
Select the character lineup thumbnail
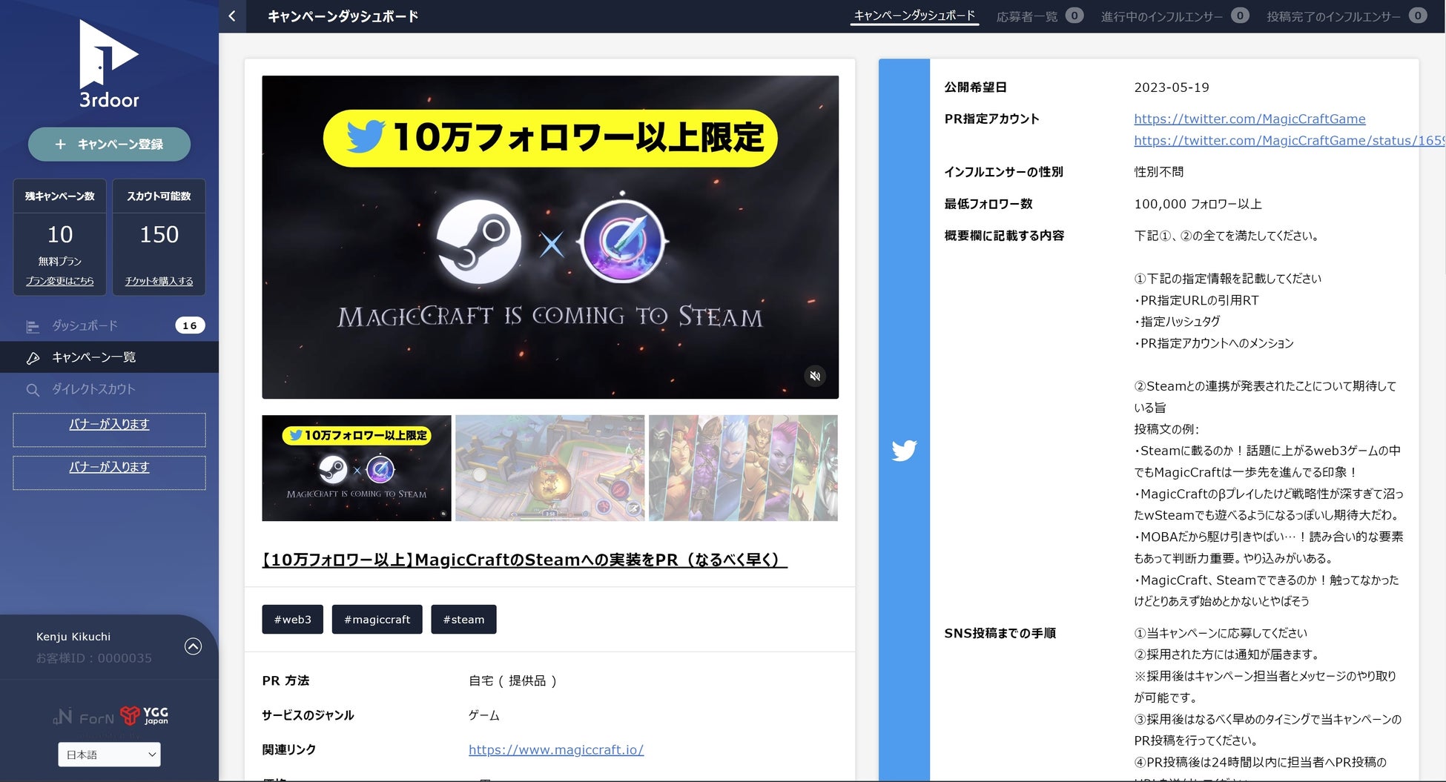coord(743,468)
